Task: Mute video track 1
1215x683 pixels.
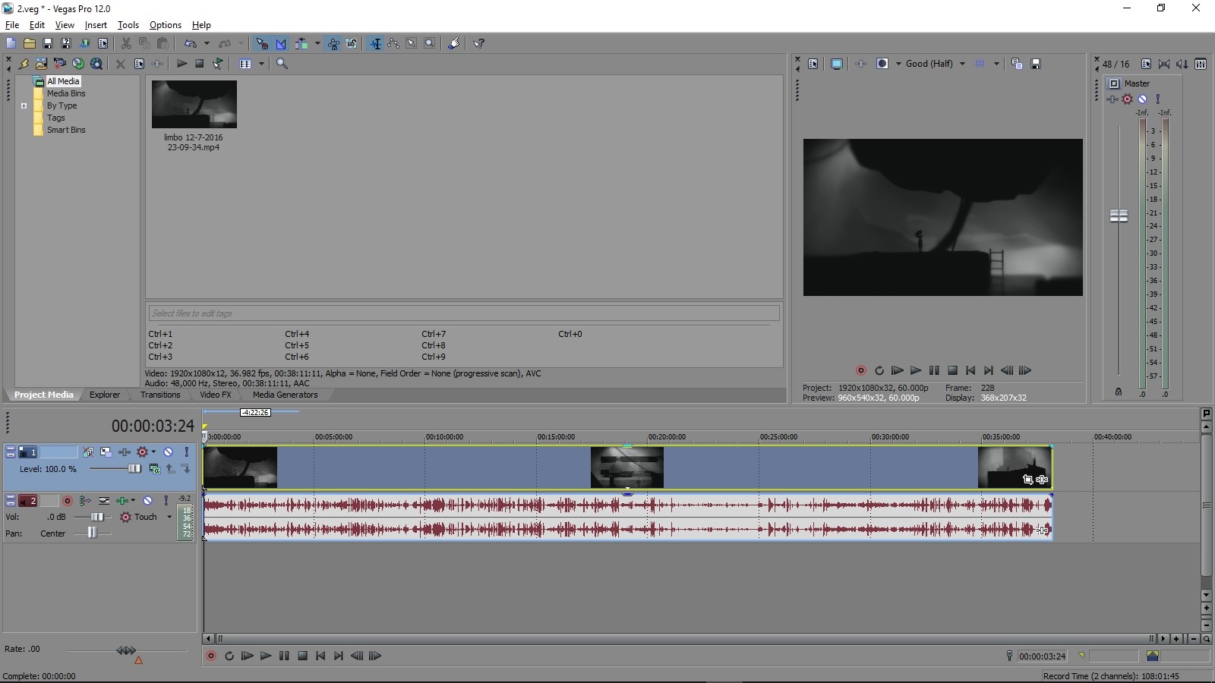Action: (169, 452)
